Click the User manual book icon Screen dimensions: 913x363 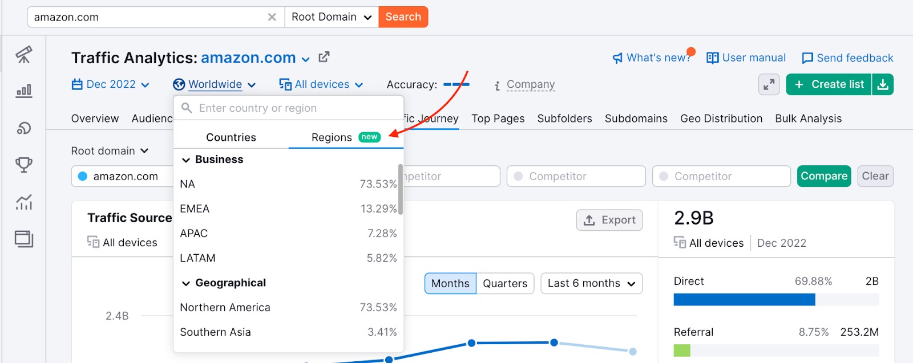[x=712, y=58]
